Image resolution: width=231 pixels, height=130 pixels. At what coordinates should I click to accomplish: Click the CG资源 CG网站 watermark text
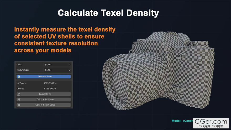pos(211,126)
